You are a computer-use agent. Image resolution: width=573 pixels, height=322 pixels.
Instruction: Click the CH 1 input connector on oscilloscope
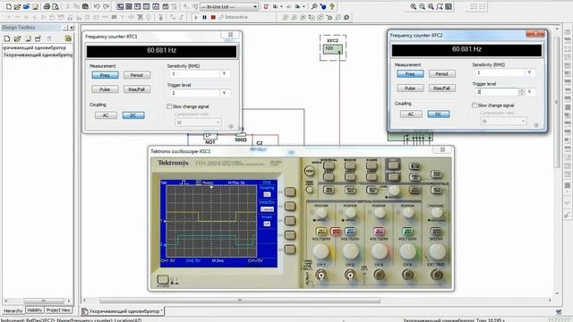coord(321,275)
